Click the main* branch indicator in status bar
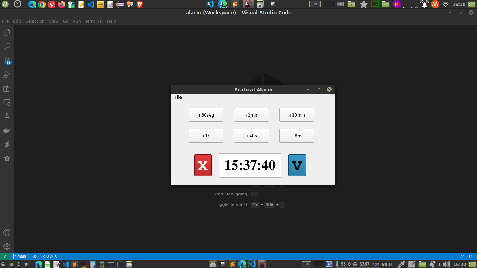Viewport: 477px width, 268px height. point(19,256)
